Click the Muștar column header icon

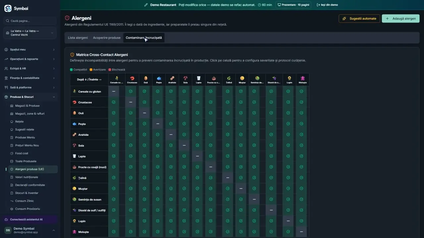(242, 78)
